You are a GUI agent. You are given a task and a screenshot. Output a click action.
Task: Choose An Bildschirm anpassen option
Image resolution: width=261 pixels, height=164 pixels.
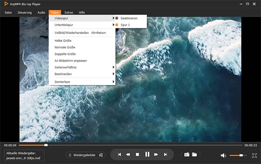point(82,61)
